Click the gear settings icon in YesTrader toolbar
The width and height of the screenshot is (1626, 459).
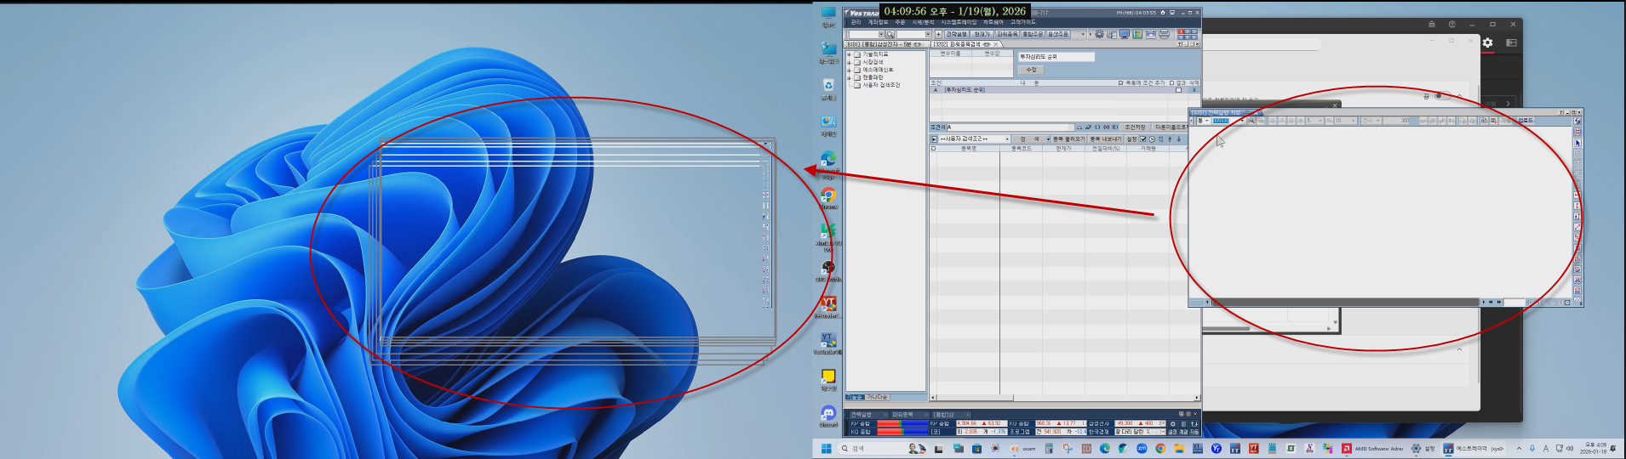pos(1099,34)
